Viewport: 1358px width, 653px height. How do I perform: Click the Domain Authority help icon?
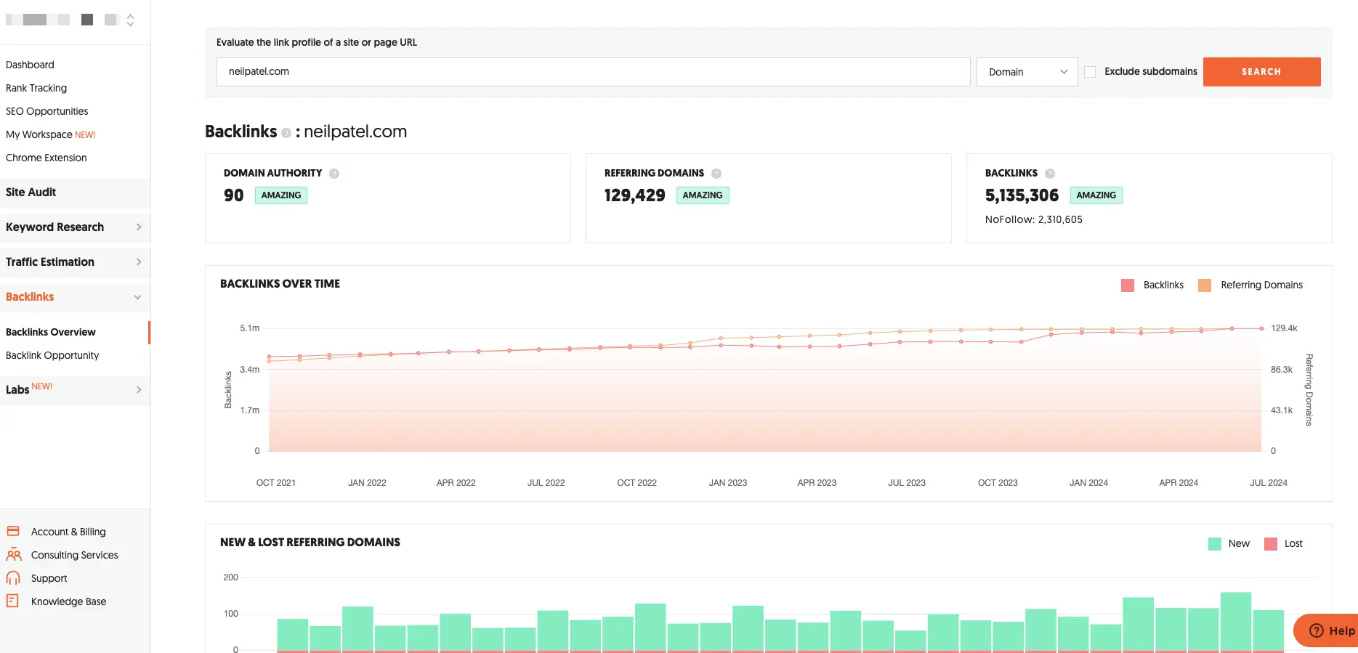pos(334,174)
